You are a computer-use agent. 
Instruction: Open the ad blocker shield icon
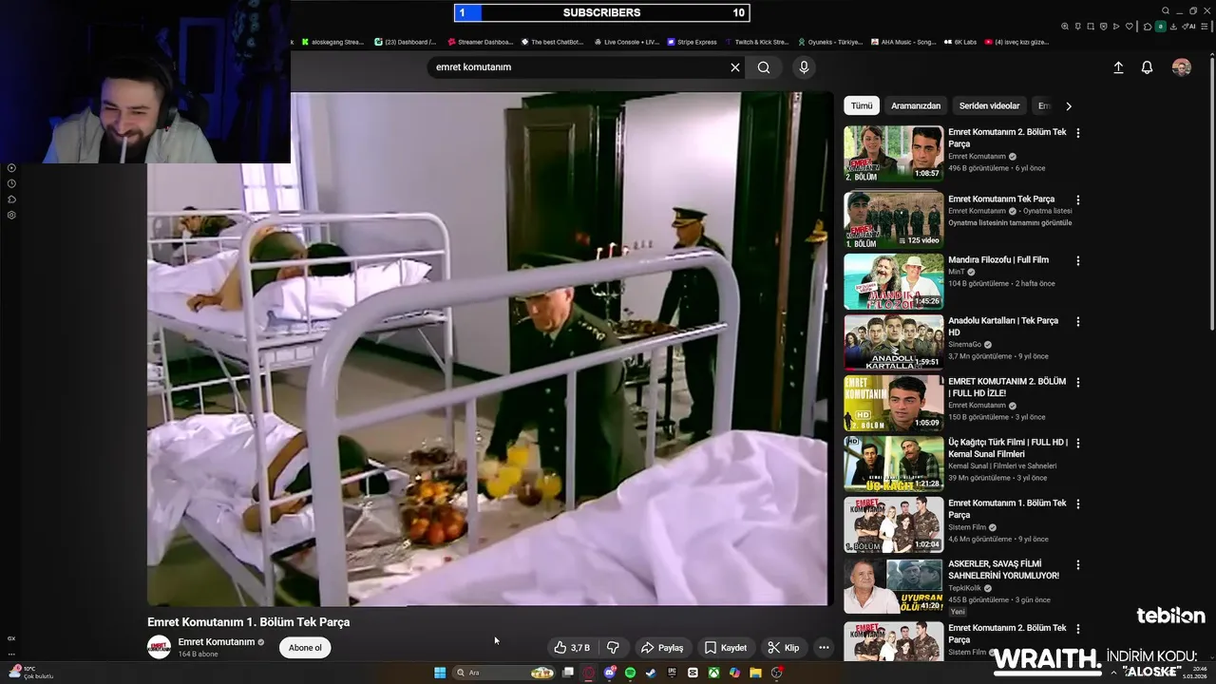(x=1103, y=27)
